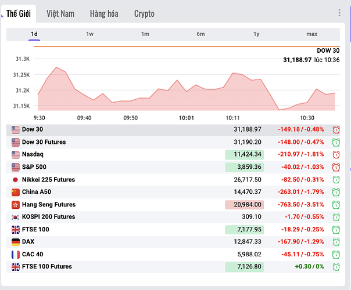Click the alarm icon beside S&P 500
The height and width of the screenshot is (290, 351).
click(336, 167)
